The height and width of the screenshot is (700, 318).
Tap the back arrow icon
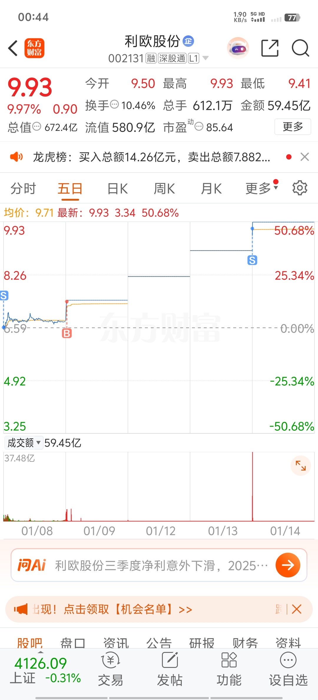coord(13,48)
